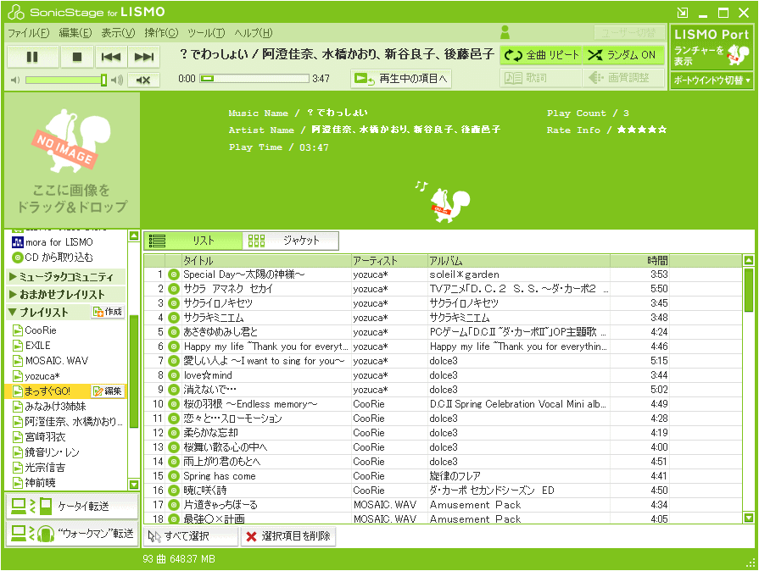Toggle 全曲リピート repeat mode
This screenshot has height=571, width=759.
(541, 55)
